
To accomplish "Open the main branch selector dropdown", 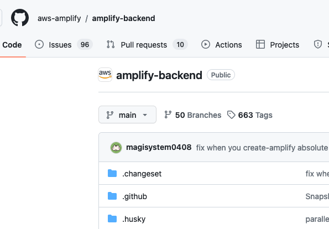I will pos(127,114).
